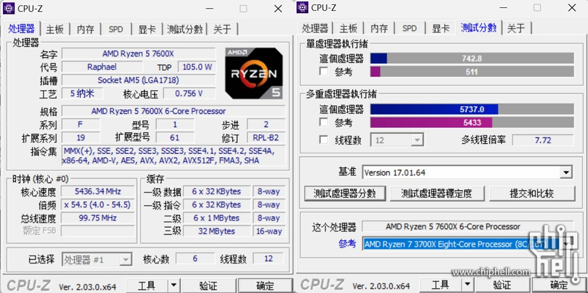
Task: Click the multi-thread score bar showing 5737.0
Action: coord(472,109)
